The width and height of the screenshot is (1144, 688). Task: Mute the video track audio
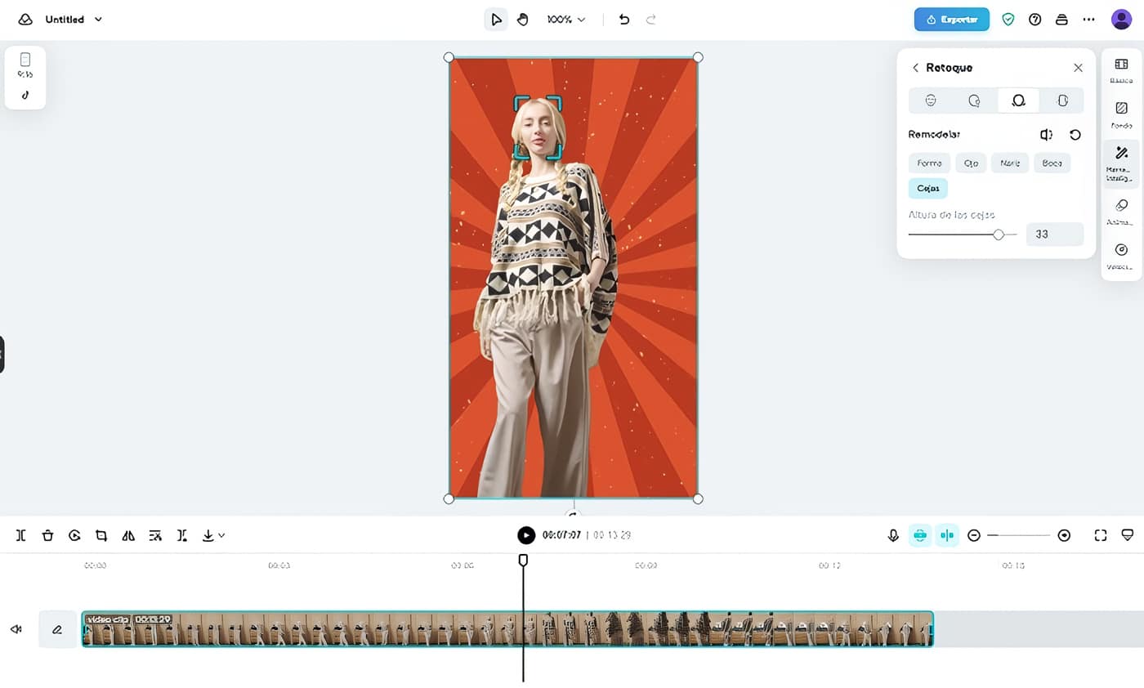point(16,629)
